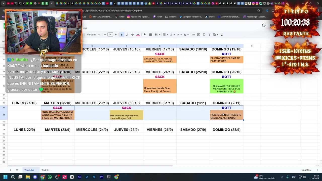
Task: Open Discord from taskbar
Action: pos(35,177)
